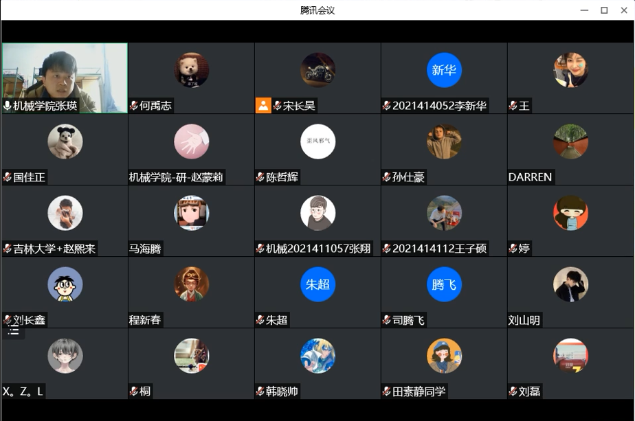The width and height of the screenshot is (635, 421).
Task: Maximize the 腾讯会议 window
Action: point(604,10)
